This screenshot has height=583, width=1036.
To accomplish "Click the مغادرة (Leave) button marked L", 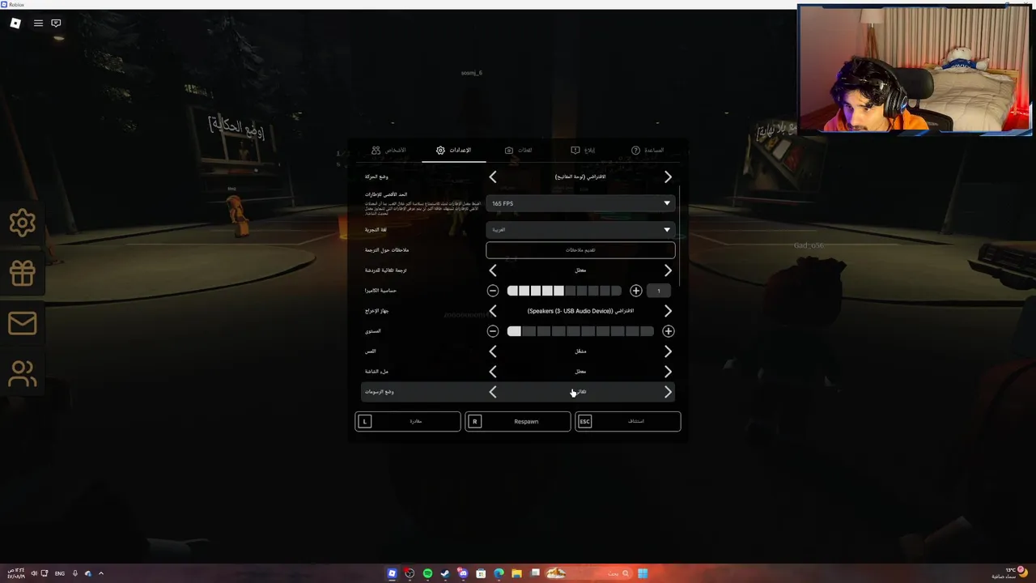I will coord(408,421).
